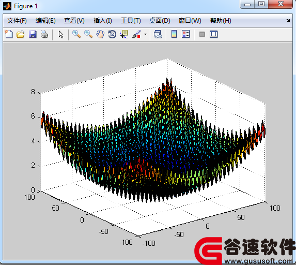Open the 文件(F) menu

click(17, 21)
